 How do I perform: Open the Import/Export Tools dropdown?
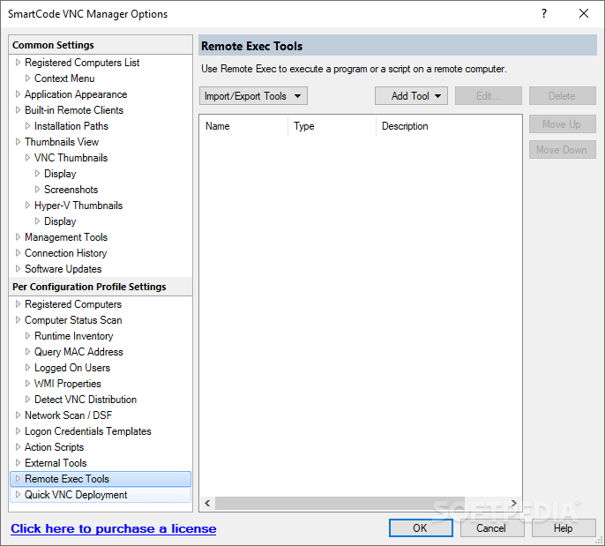(x=253, y=95)
